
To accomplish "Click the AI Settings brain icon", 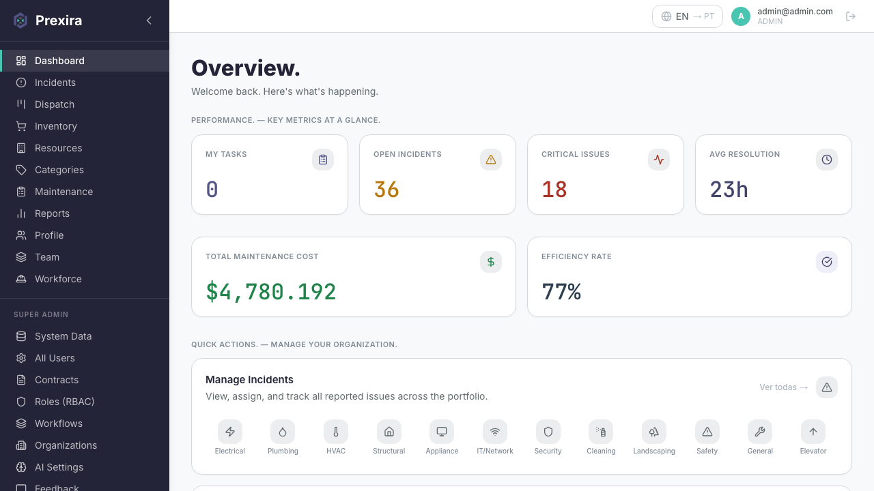I will (21, 467).
